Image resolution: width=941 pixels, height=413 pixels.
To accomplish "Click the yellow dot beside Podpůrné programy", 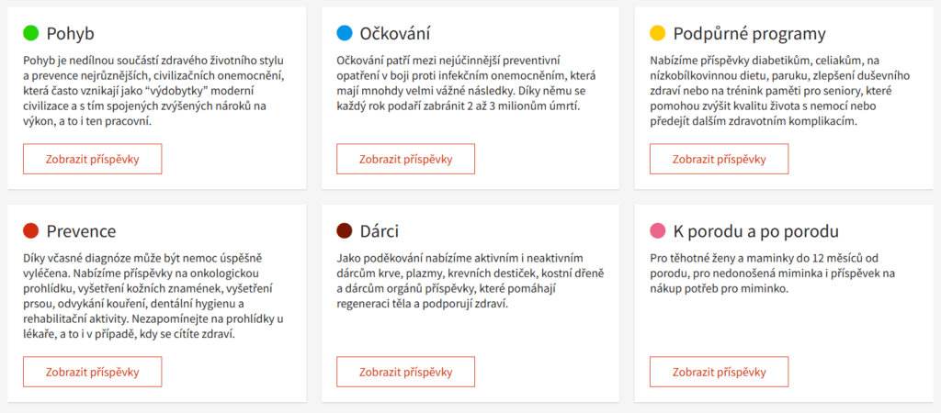I will tap(657, 34).
